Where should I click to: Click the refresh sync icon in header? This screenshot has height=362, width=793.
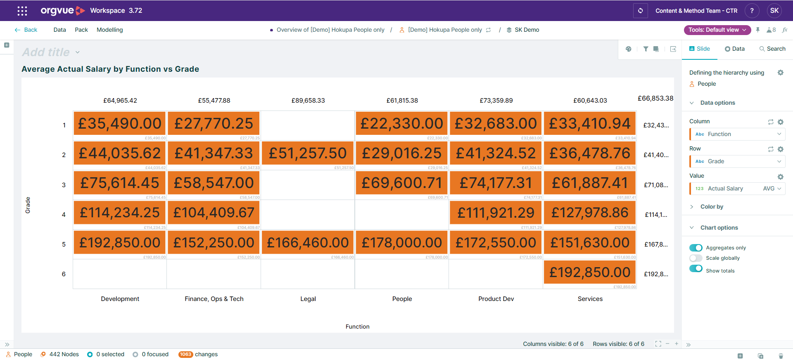coord(640,11)
